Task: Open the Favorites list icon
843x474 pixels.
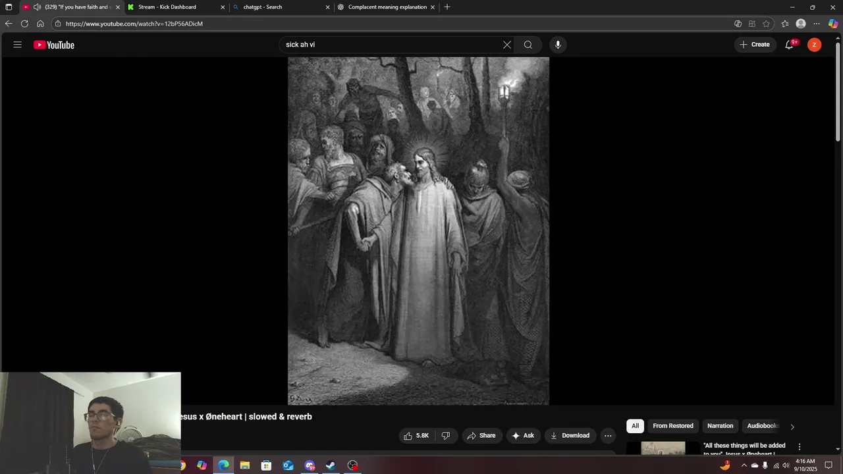Action: point(785,24)
